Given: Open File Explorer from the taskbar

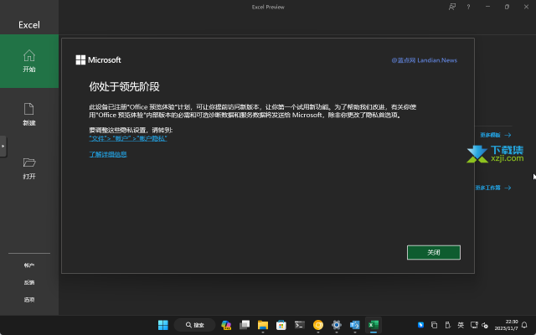Looking at the screenshot, I should (x=263, y=325).
